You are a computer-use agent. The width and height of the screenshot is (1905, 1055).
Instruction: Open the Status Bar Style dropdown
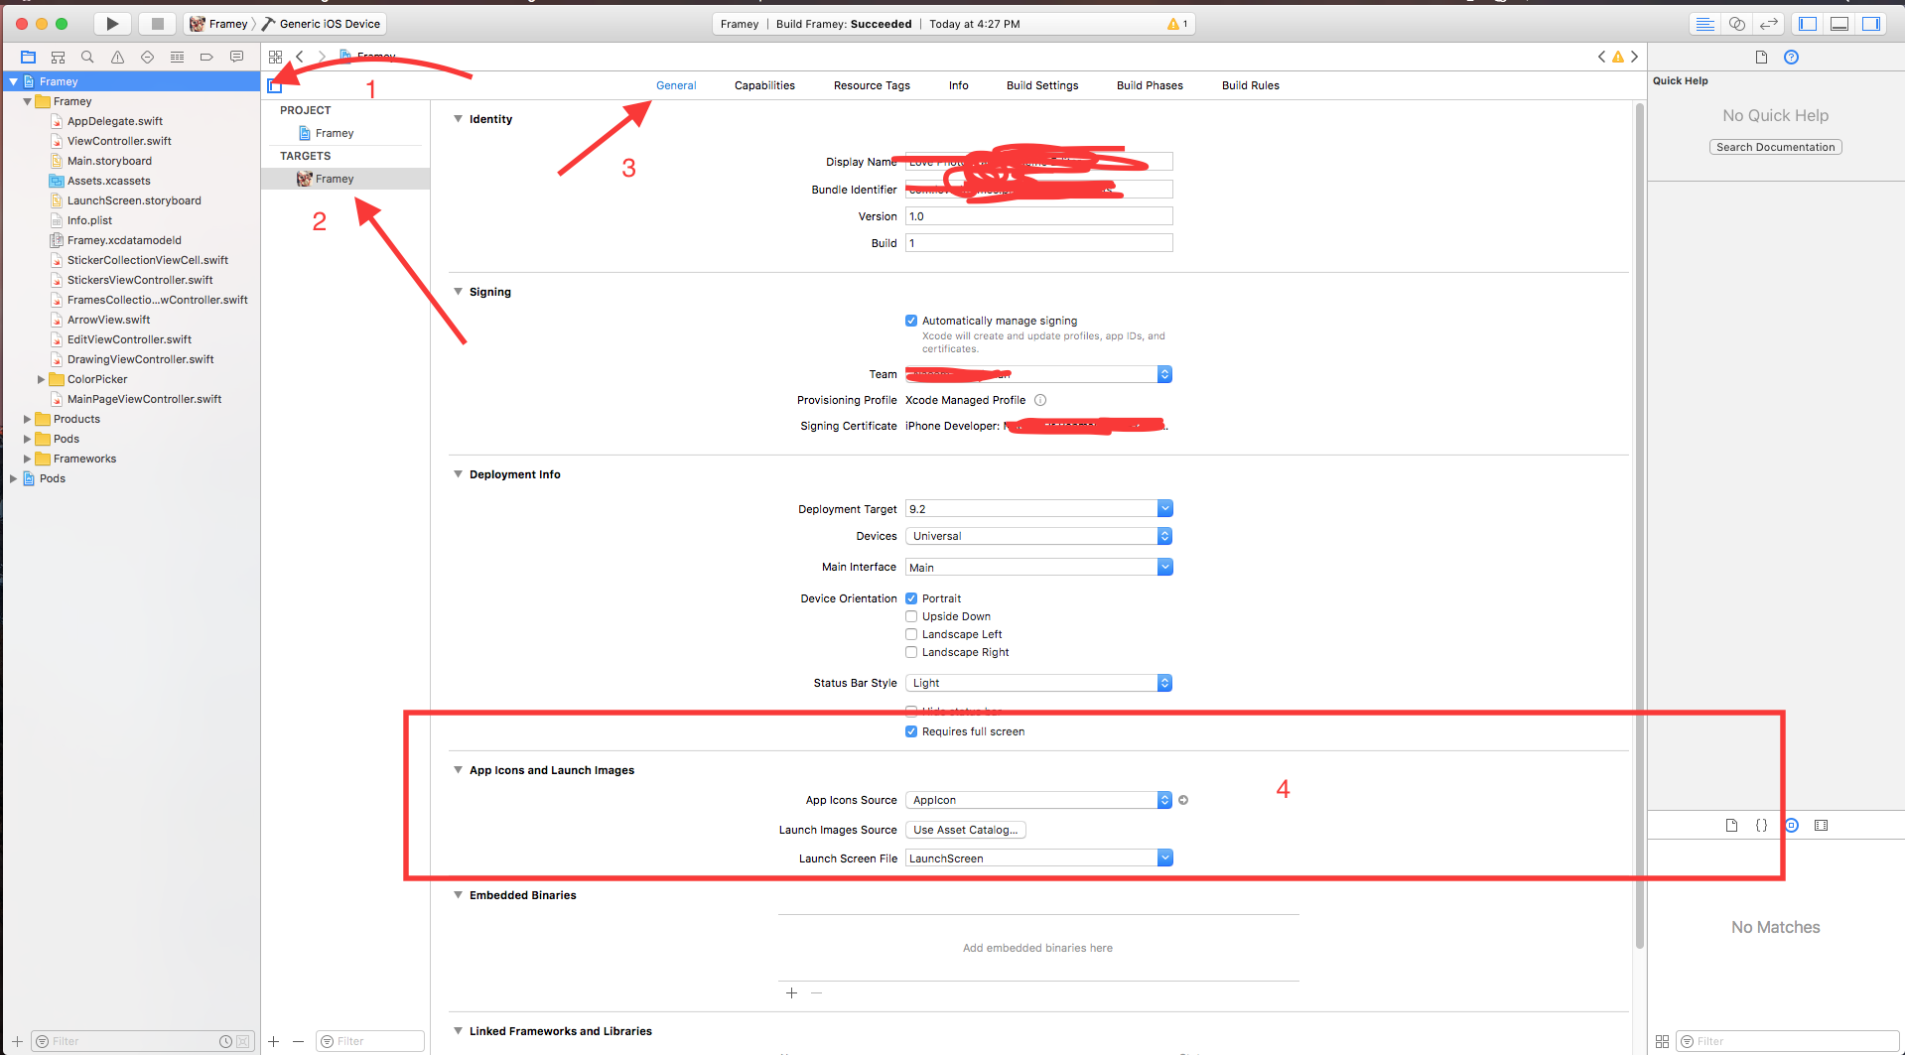[x=1163, y=682]
